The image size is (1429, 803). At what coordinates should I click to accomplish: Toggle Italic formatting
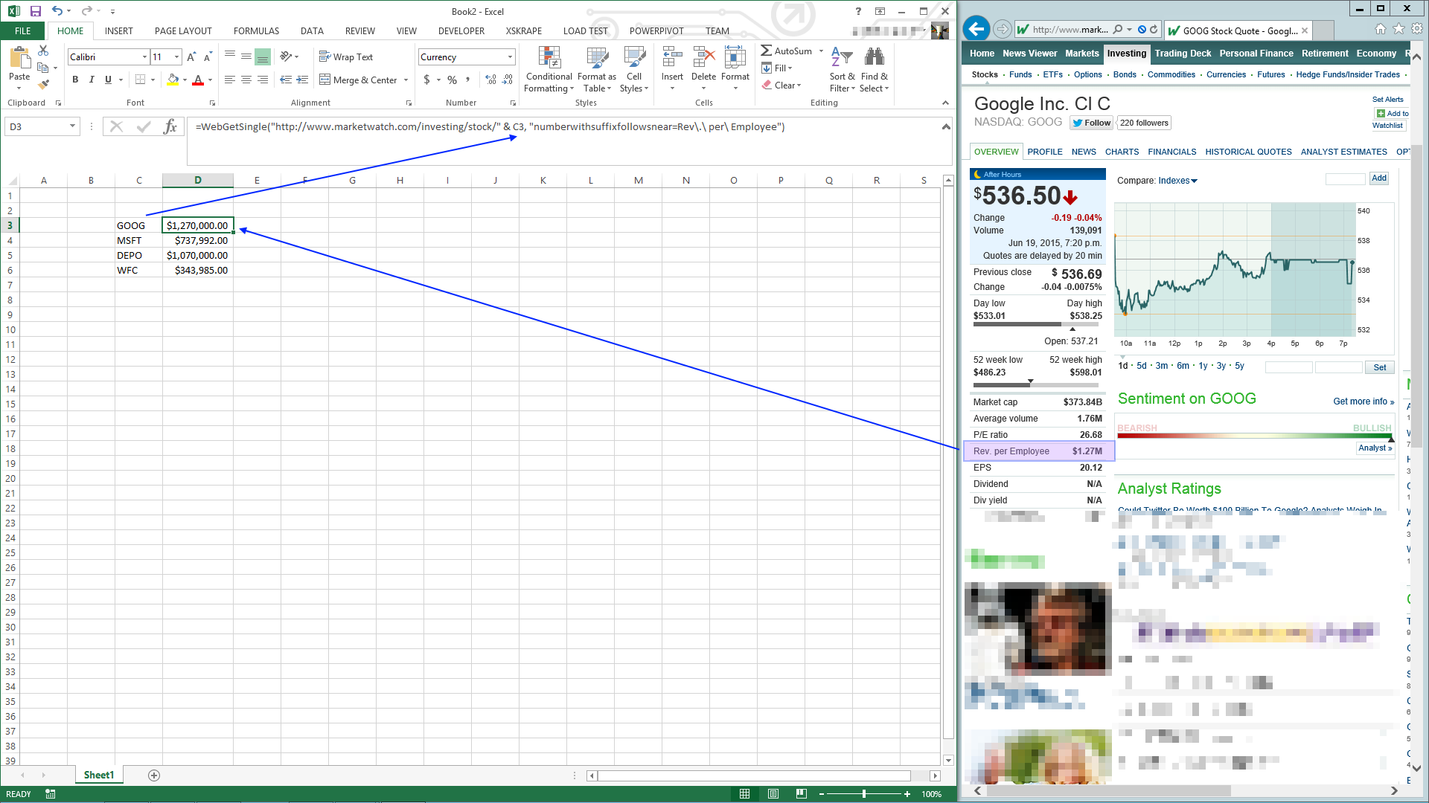(x=92, y=80)
